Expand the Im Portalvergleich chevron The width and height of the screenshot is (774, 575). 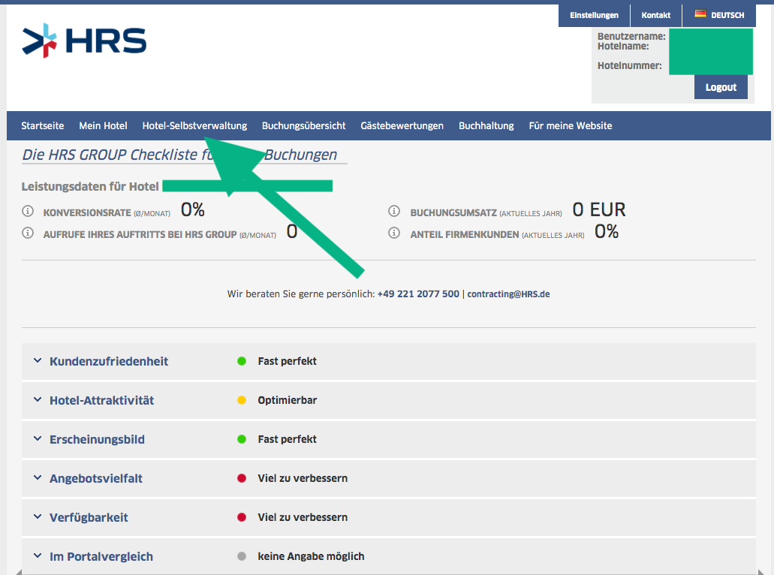tap(38, 555)
